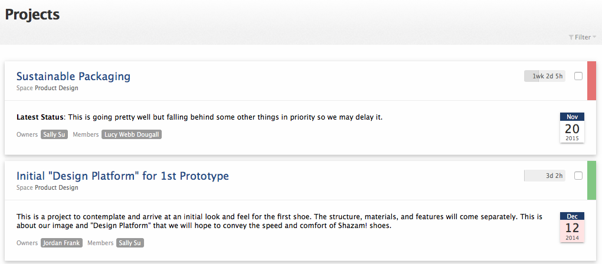Open Product Design space under Sustainable Packaging
This screenshot has height=264, width=602.
click(x=56, y=88)
